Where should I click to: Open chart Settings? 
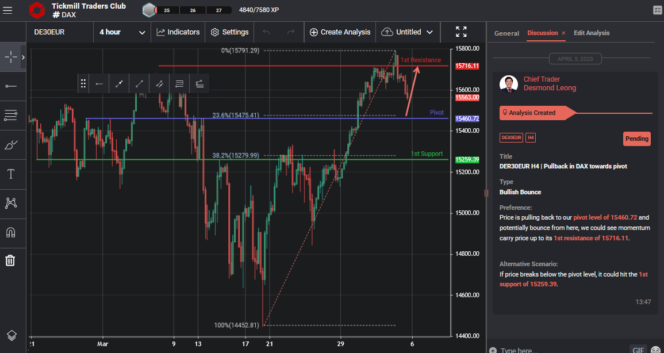229,32
